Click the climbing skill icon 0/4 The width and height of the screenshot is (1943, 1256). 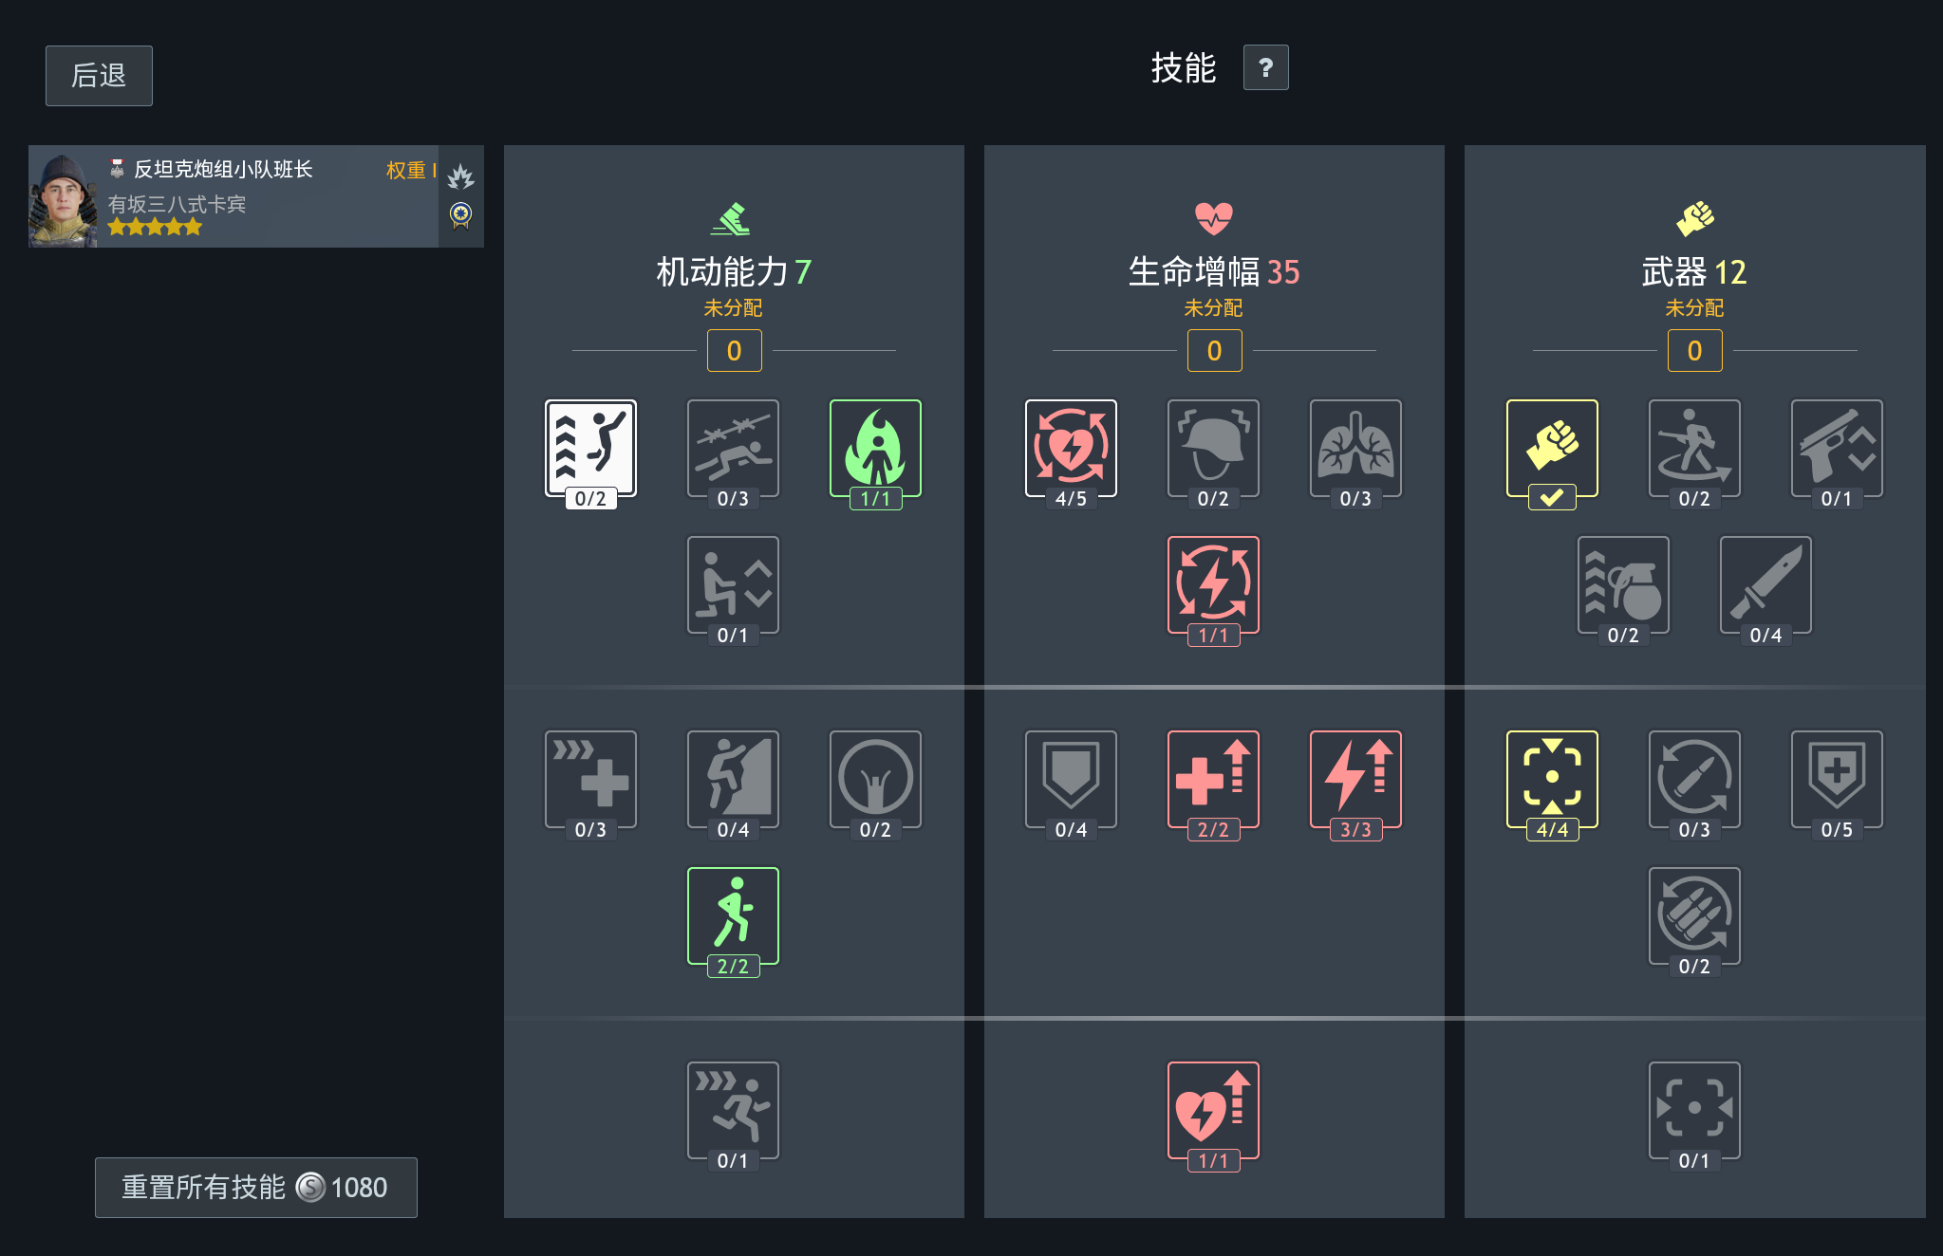coord(733,780)
